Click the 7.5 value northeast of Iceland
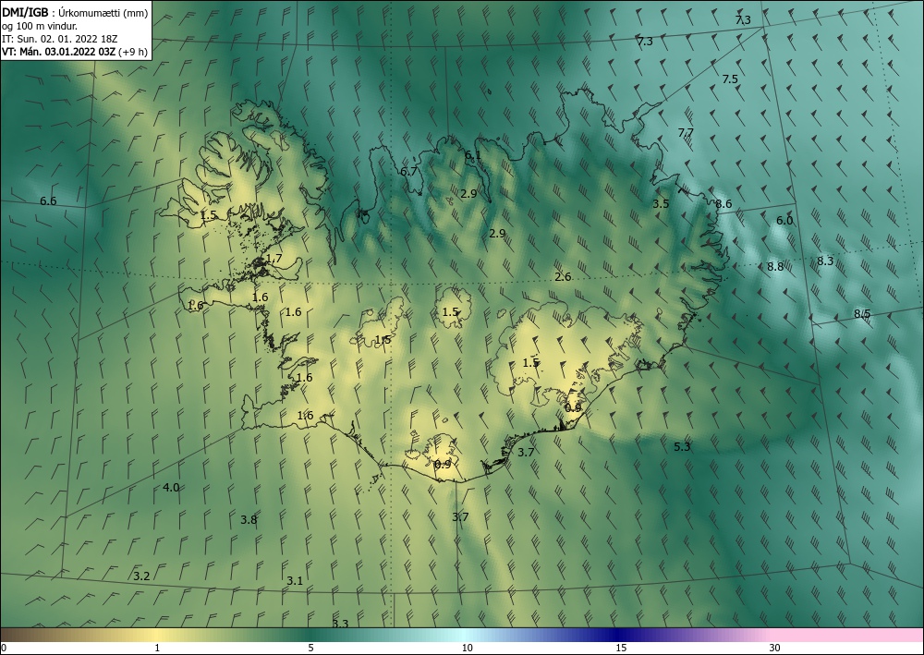 [730, 79]
